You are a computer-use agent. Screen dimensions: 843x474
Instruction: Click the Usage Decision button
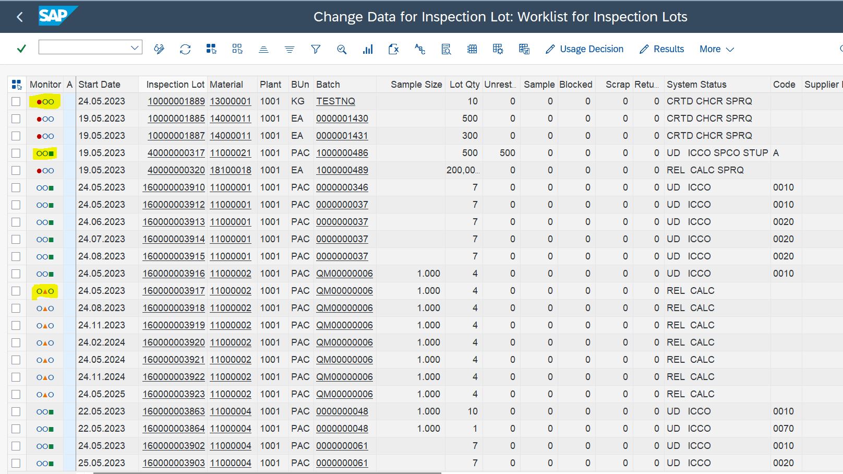pyautogui.click(x=584, y=49)
